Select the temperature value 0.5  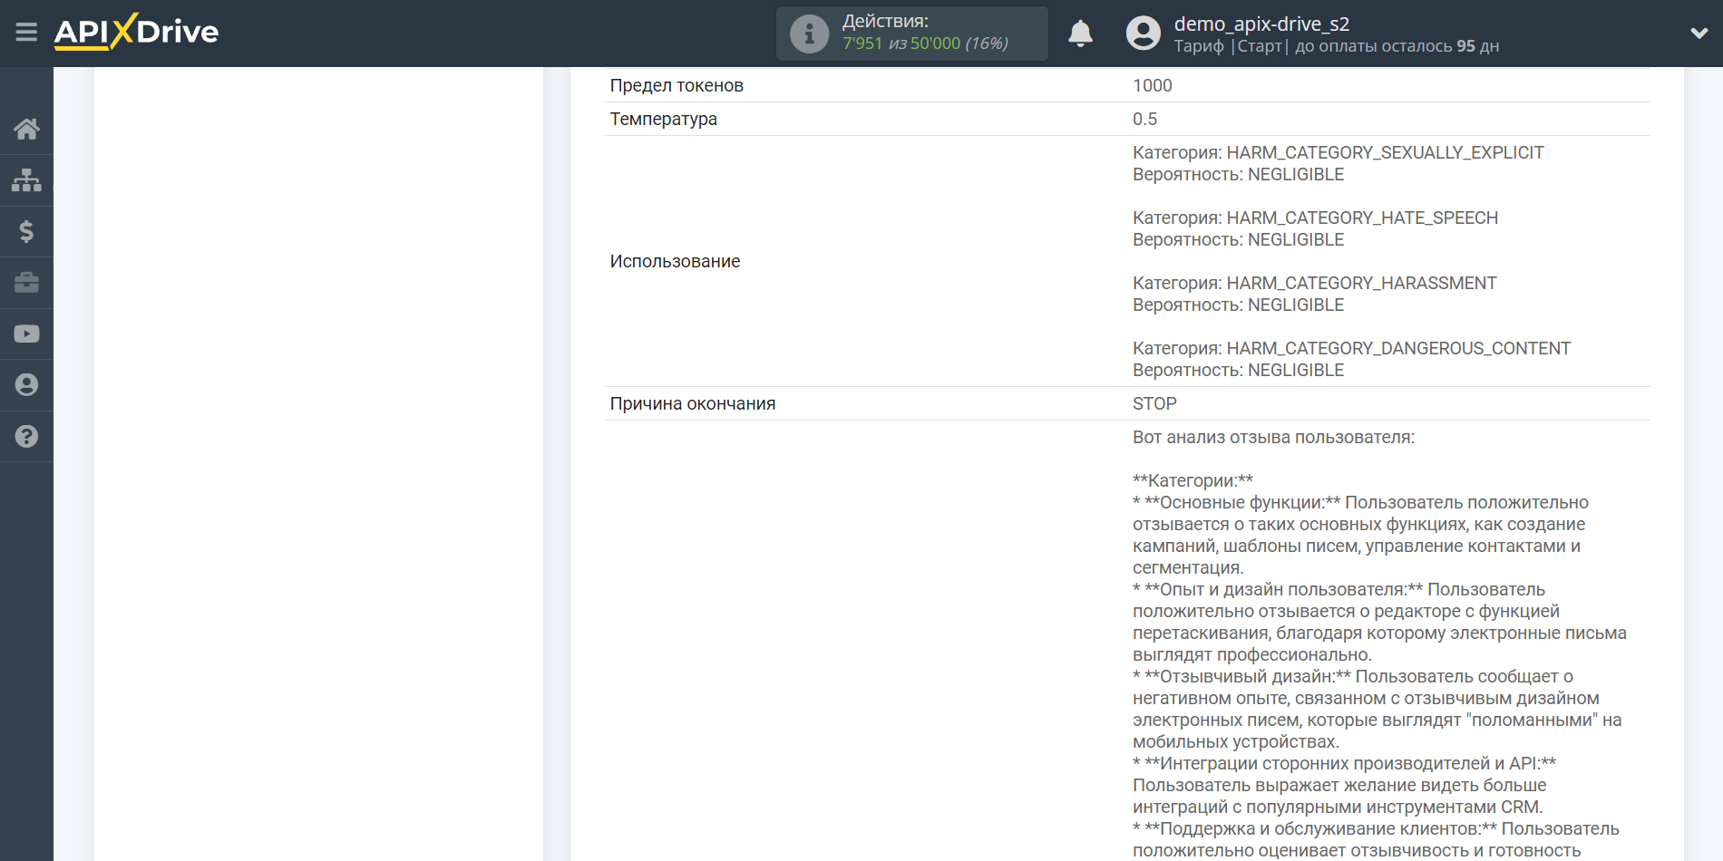(x=1144, y=119)
